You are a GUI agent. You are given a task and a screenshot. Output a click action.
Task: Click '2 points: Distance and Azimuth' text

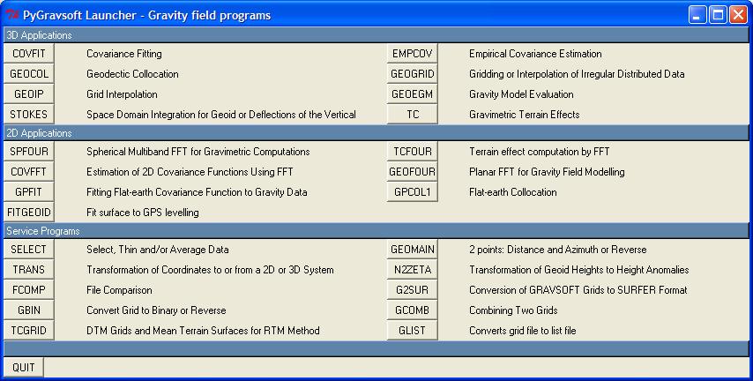(558, 250)
